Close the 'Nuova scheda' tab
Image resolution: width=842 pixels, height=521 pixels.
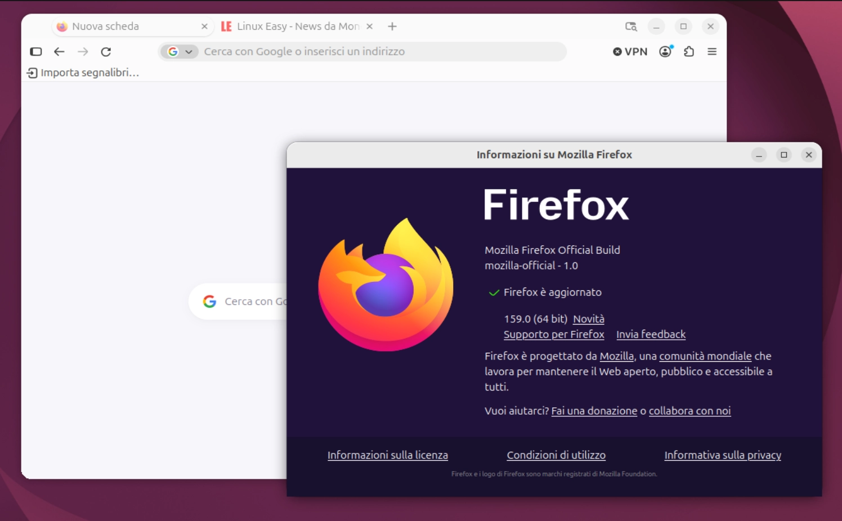[204, 26]
